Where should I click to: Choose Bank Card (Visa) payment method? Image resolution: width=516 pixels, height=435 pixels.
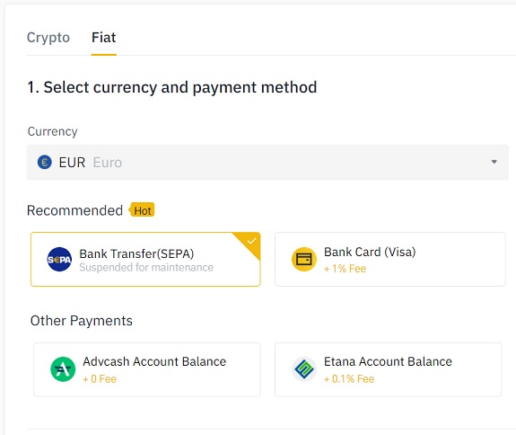[x=390, y=260]
